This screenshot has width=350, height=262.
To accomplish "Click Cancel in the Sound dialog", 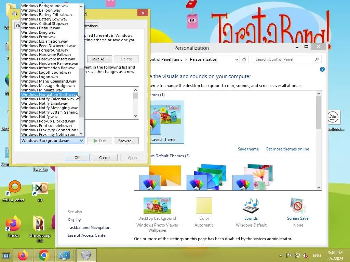I will click(105, 158).
